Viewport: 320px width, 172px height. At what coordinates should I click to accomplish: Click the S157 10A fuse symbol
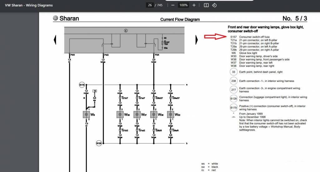point(162,43)
